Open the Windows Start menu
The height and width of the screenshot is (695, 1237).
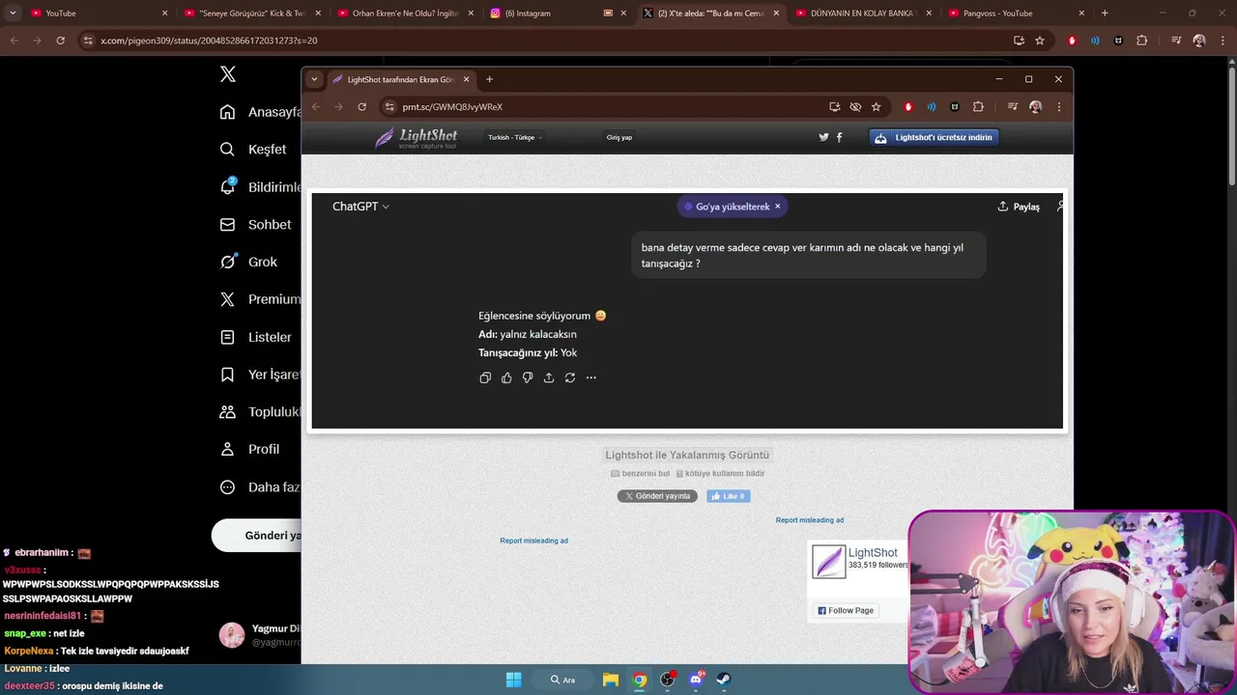point(513,680)
